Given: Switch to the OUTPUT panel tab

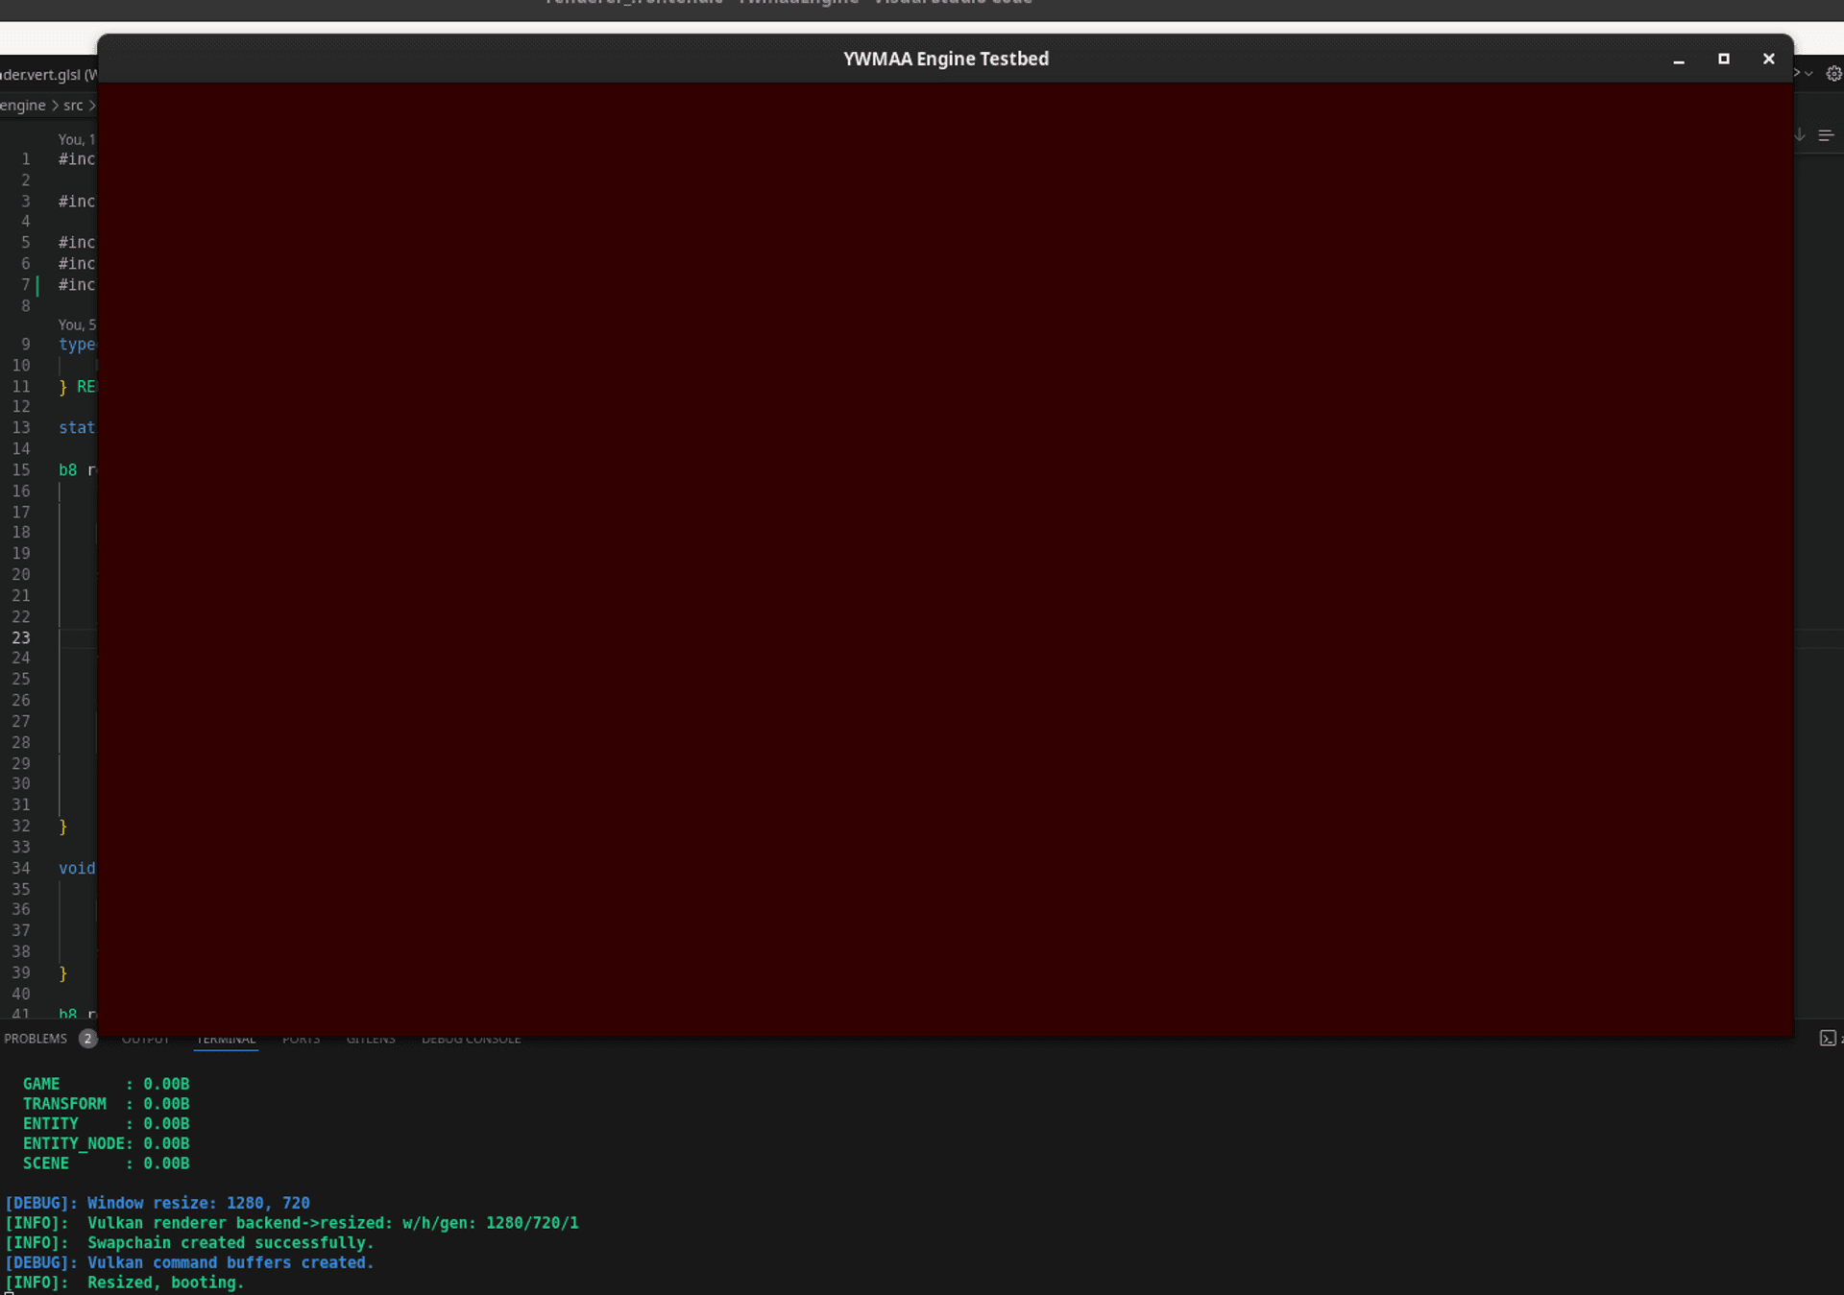Looking at the screenshot, I should point(145,1040).
